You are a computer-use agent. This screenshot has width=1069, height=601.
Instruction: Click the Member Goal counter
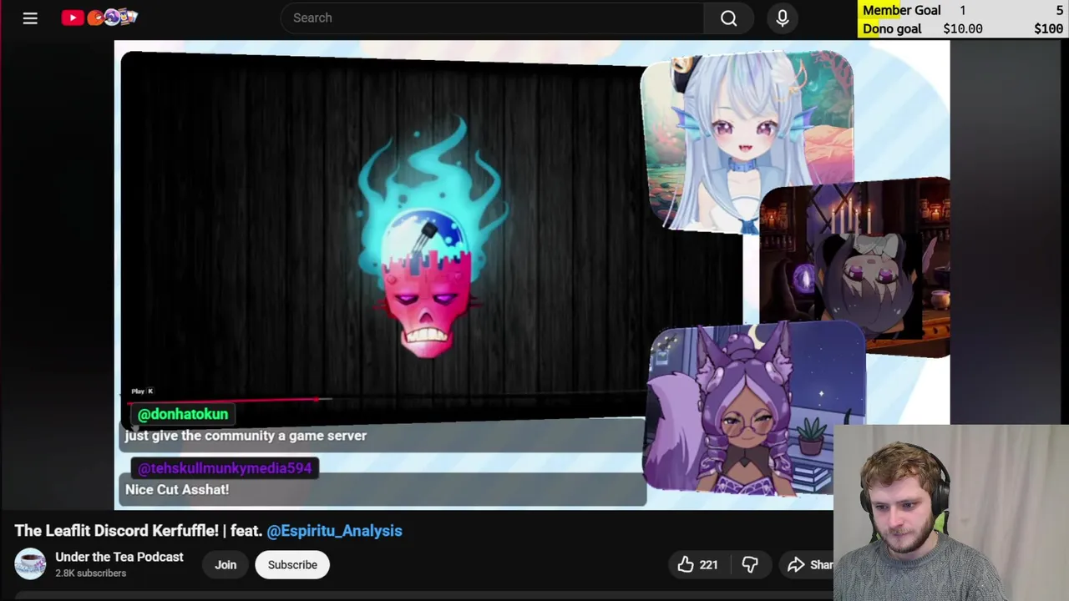pyautogui.click(x=963, y=10)
